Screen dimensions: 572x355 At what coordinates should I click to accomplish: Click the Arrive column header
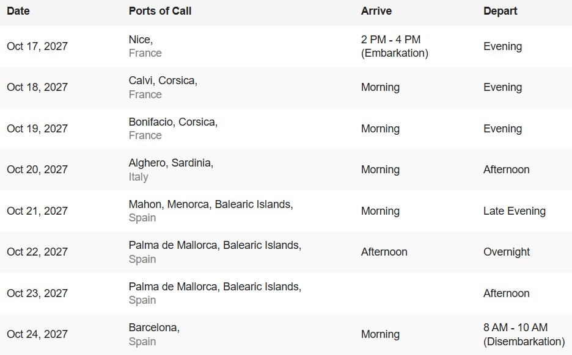376,11
